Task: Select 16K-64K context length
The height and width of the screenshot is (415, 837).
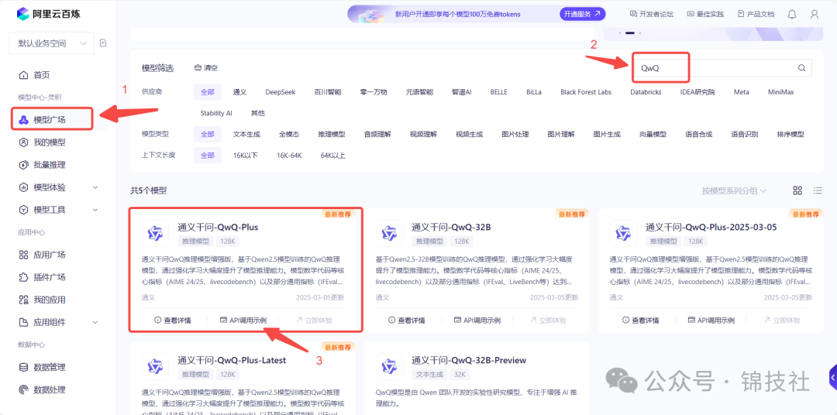Action: point(289,156)
